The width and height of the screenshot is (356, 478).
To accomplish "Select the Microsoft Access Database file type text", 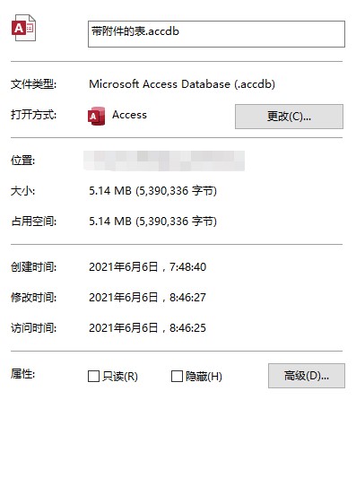I will click(182, 84).
